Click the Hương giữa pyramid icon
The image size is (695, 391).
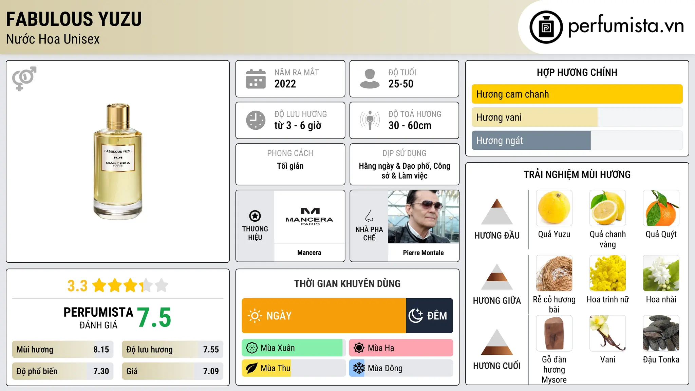pyautogui.click(x=497, y=277)
